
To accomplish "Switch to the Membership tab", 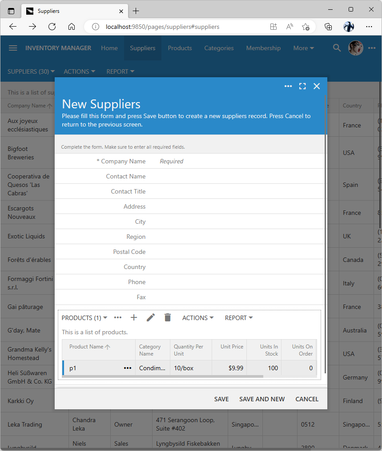I will pos(263,48).
